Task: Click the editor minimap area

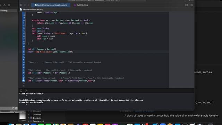Action: coord(181,50)
